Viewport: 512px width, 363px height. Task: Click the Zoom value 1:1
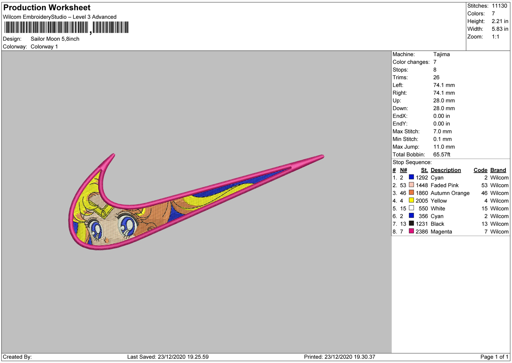pos(495,37)
